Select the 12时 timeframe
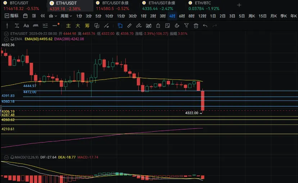 click(x=202, y=16)
